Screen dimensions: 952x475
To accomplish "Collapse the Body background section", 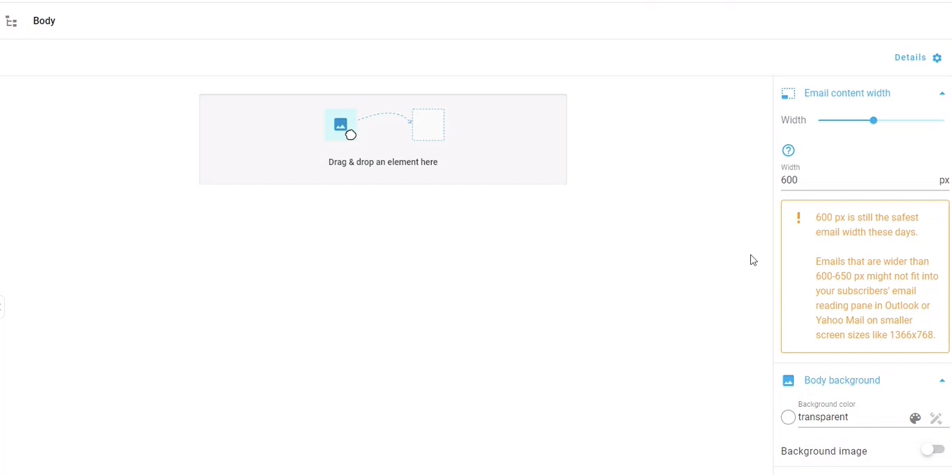I will [942, 380].
